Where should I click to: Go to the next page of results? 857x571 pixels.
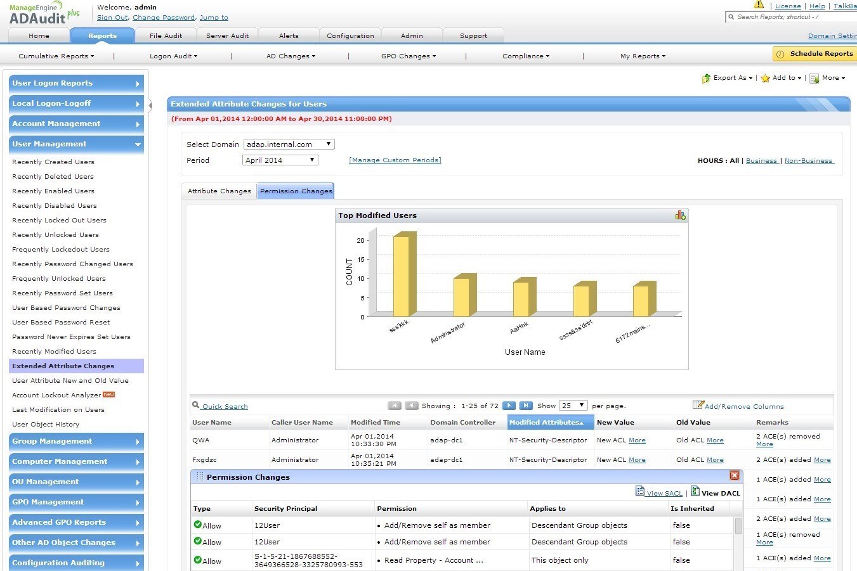pos(509,406)
